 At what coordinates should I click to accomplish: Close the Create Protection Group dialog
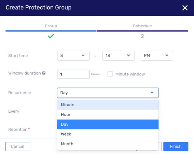click(x=185, y=8)
